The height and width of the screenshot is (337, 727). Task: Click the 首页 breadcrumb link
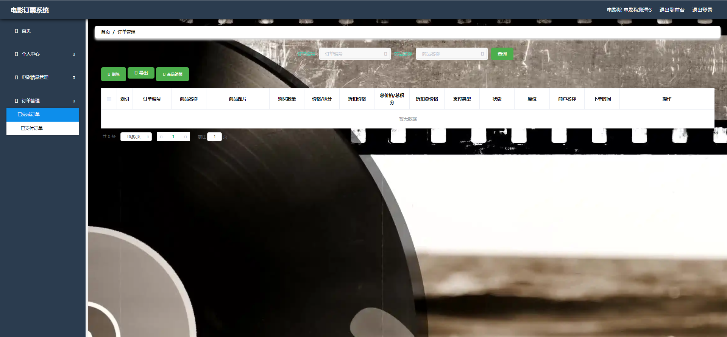point(105,32)
